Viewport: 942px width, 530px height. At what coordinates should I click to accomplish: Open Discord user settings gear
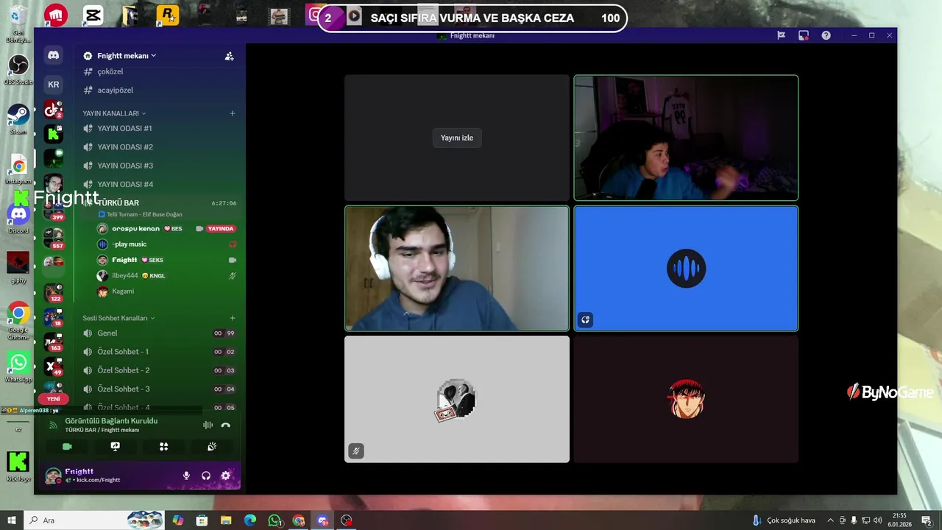(226, 476)
